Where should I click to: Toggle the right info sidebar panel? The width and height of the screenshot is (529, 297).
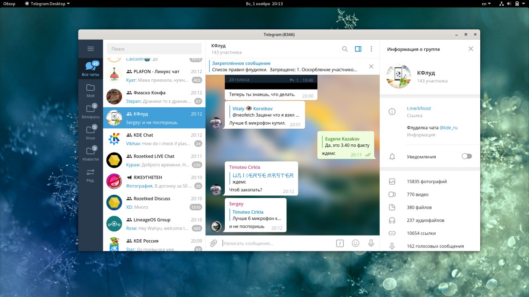tap(358, 49)
